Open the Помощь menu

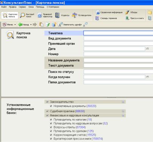40,7
